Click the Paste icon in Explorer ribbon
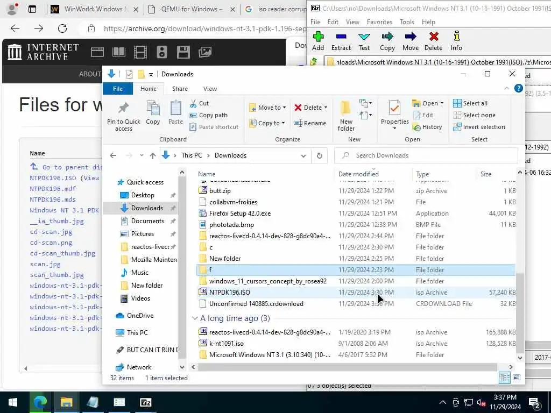Viewport: 551px width, 413px height. (176, 112)
